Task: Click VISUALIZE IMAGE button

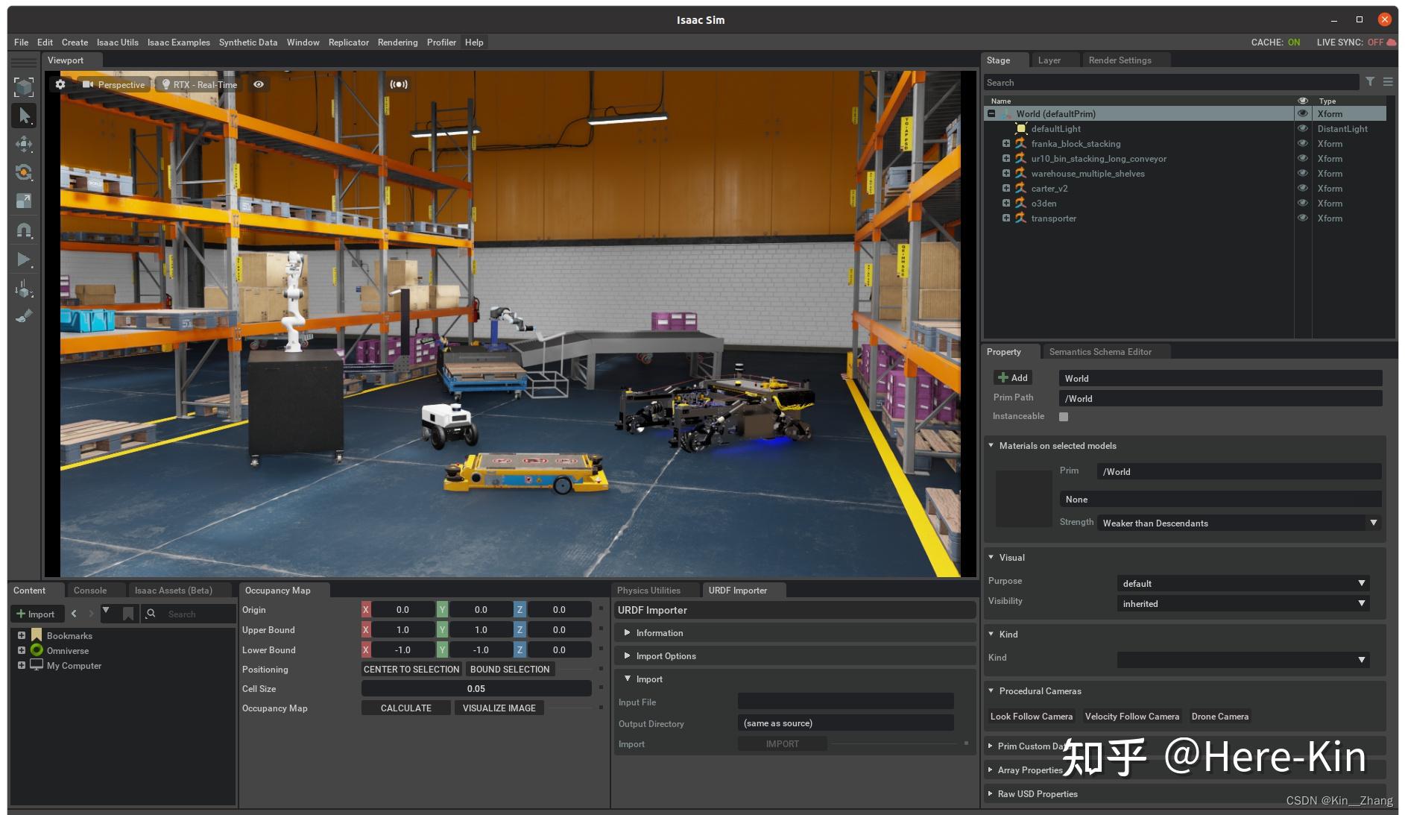Action: click(x=499, y=708)
